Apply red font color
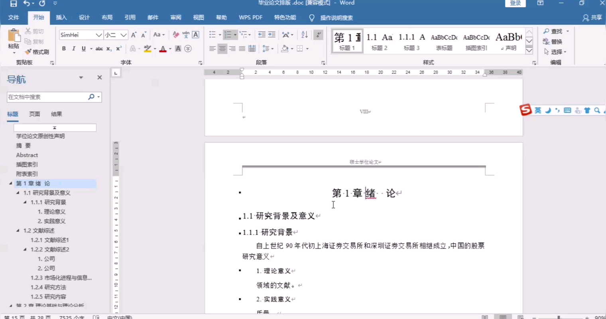The image size is (606, 319). click(x=163, y=49)
